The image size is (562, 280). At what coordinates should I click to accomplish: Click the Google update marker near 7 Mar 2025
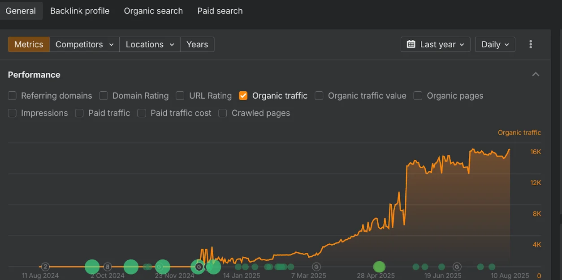(316, 267)
